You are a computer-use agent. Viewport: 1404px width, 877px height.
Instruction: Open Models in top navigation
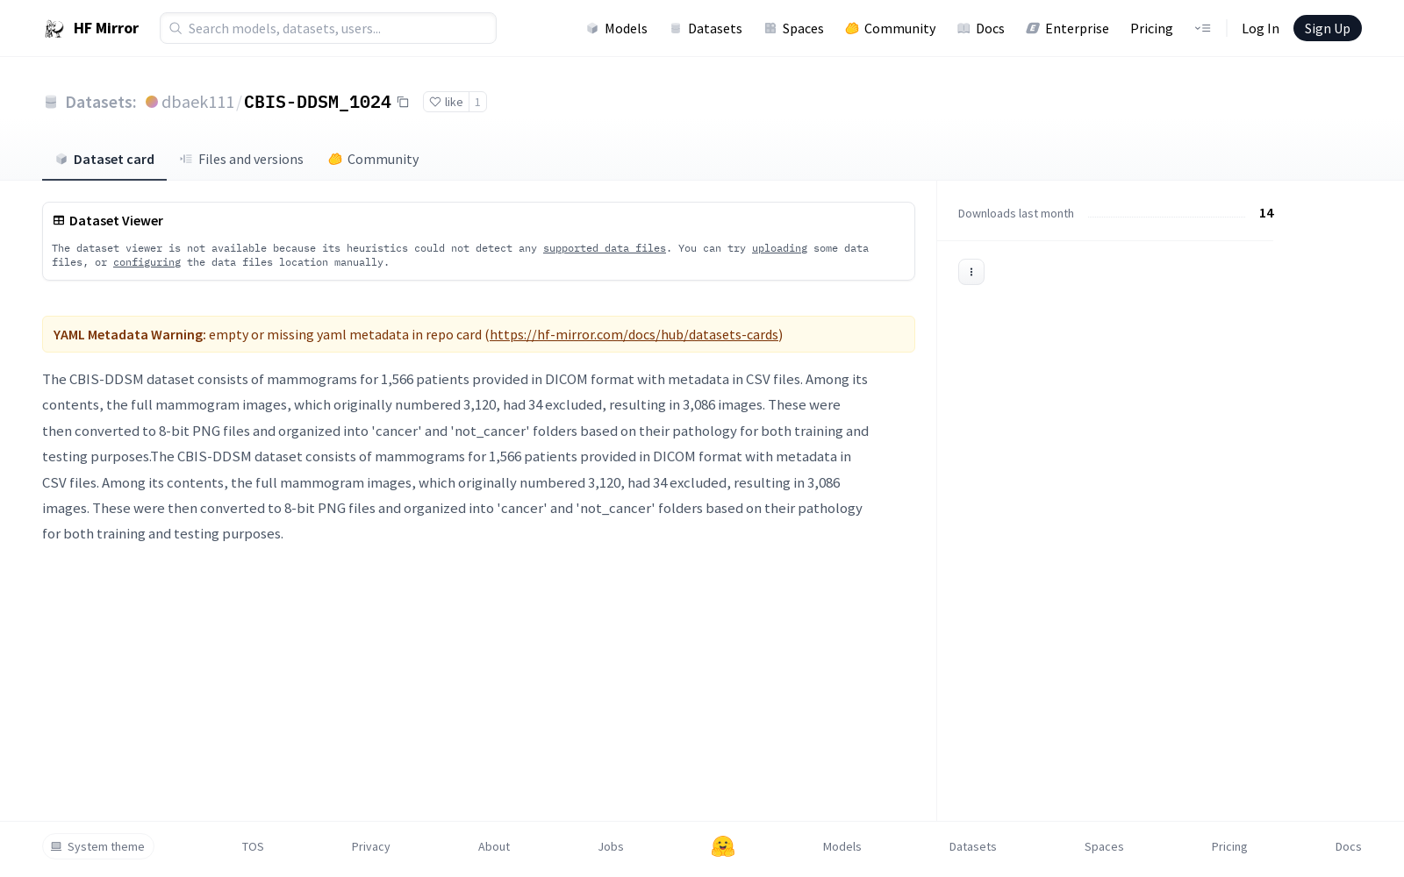coord(617,28)
